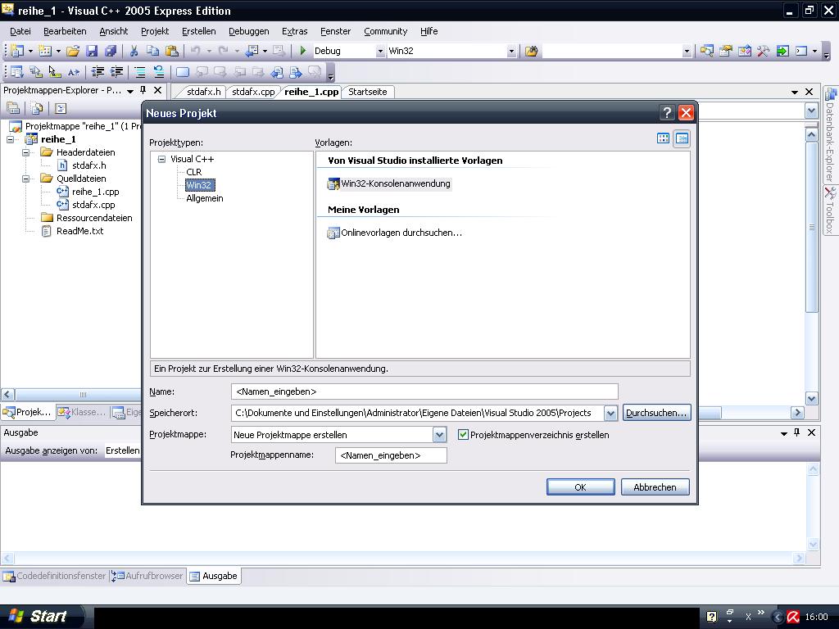
Task: Comment out the selected lines icon
Action: click(x=139, y=72)
